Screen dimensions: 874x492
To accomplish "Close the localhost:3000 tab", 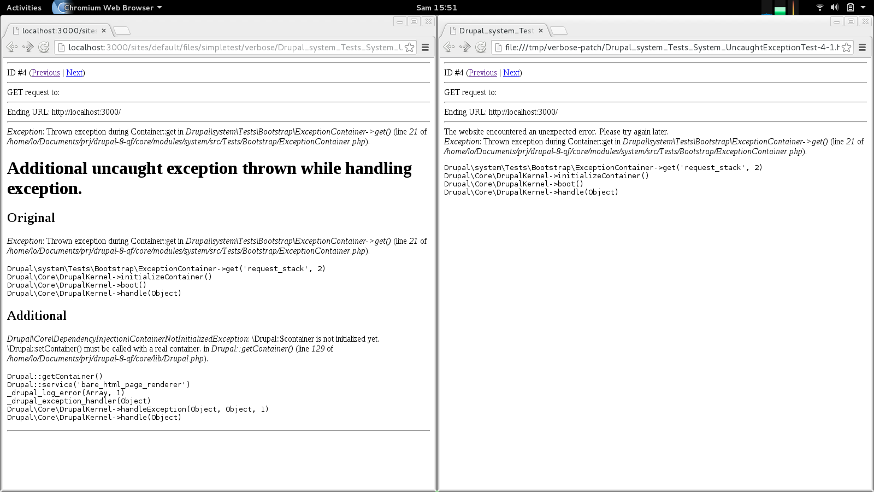I will [x=103, y=31].
